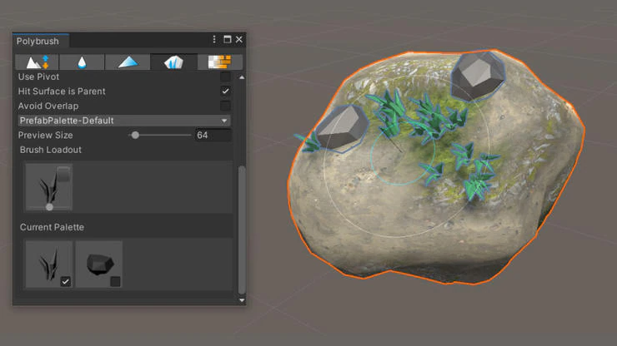Click the Preview Size slider handle
Image resolution: width=617 pixels, height=346 pixels.
coord(135,135)
